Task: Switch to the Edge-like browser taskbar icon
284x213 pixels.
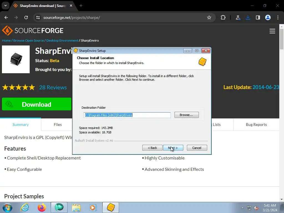Action: click(59, 207)
